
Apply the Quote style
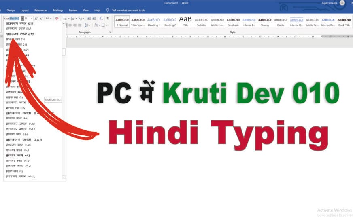(x=281, y=22)
